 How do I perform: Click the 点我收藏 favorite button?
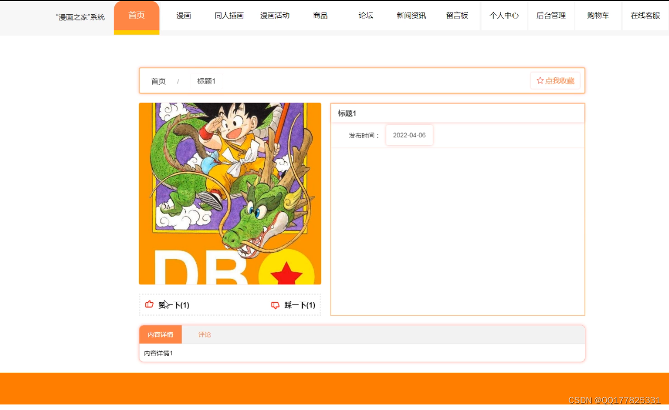click(555, 80)
